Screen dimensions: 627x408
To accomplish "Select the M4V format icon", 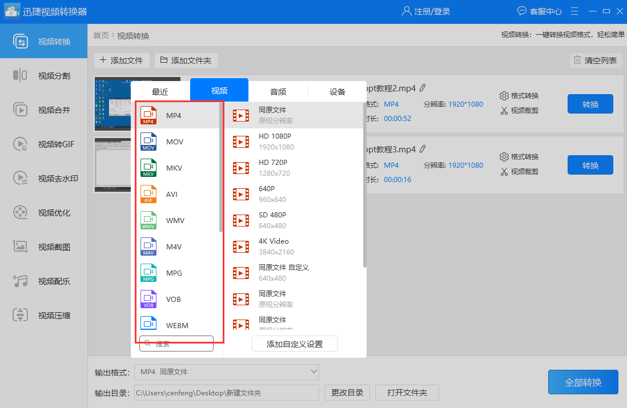I will coord(148,247).
